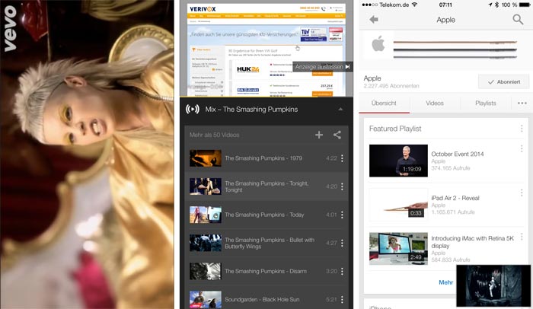
Task: Open October Event 2014 thumbnail
Action: [398, 161]
